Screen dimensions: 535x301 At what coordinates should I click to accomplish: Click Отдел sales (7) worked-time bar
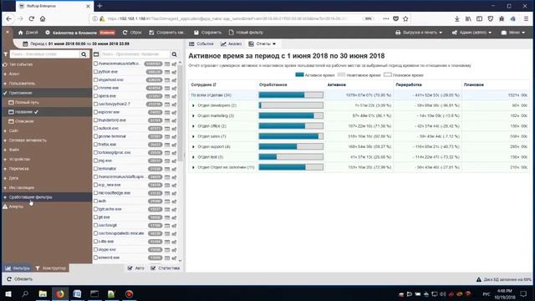291,136
